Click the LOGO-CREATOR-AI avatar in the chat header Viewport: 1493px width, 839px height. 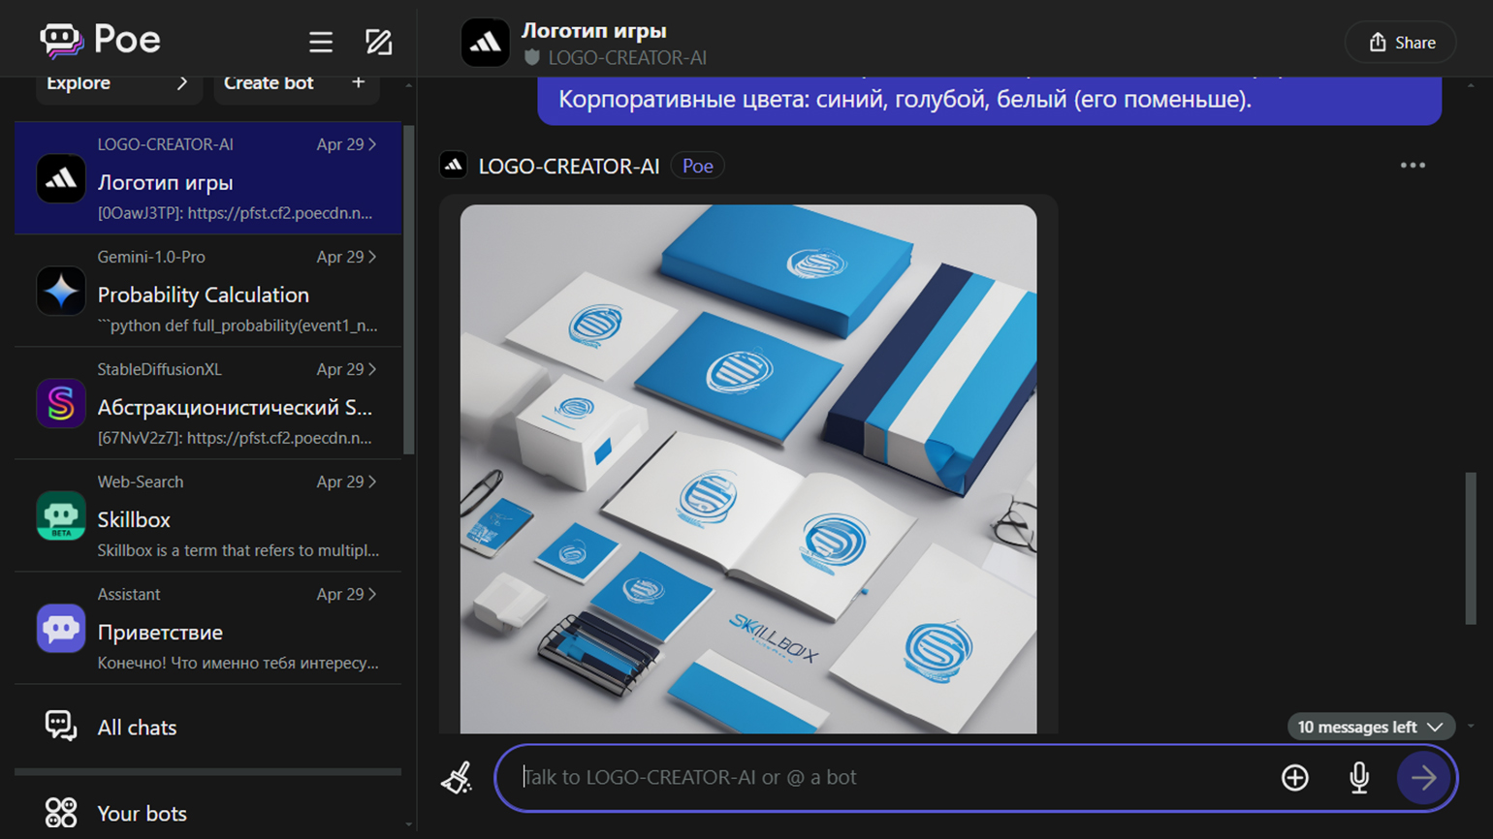(x=485, y=43)
